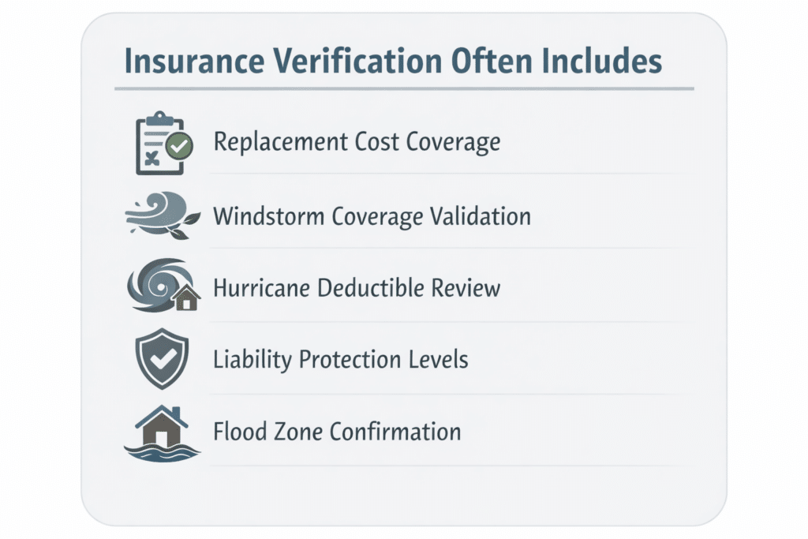The height and width of the screenshot is (539, 808).
Task: Select Hurricane Deductible Review item
Action: click(357, 287)
